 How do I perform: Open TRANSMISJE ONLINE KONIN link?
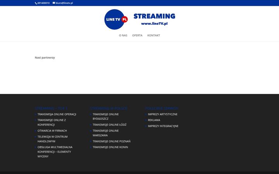(x=110, y=147)
